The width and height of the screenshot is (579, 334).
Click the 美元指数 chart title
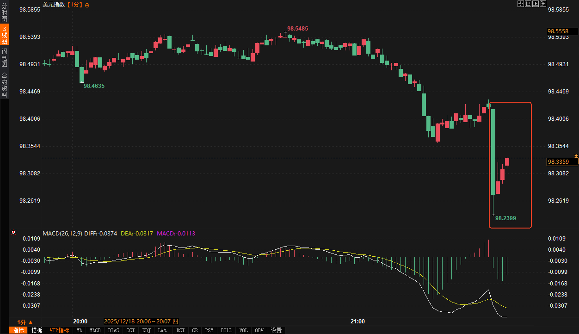click(x=54, y=5)
